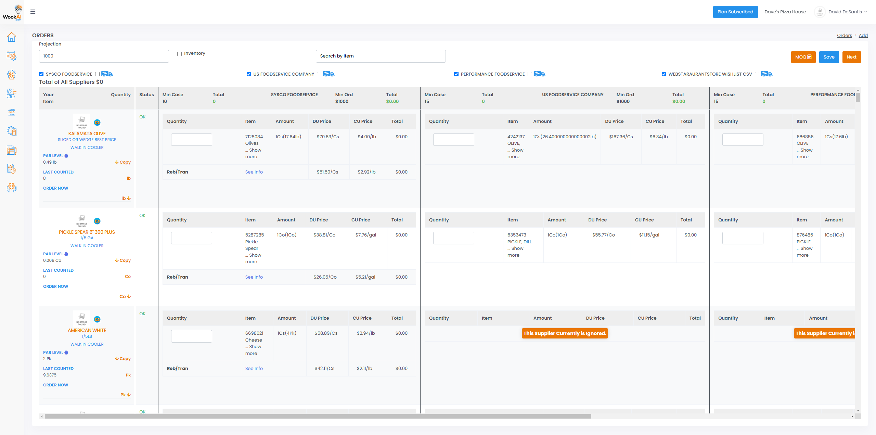Click the Performance Foodservice truck icon

point(539,74)
